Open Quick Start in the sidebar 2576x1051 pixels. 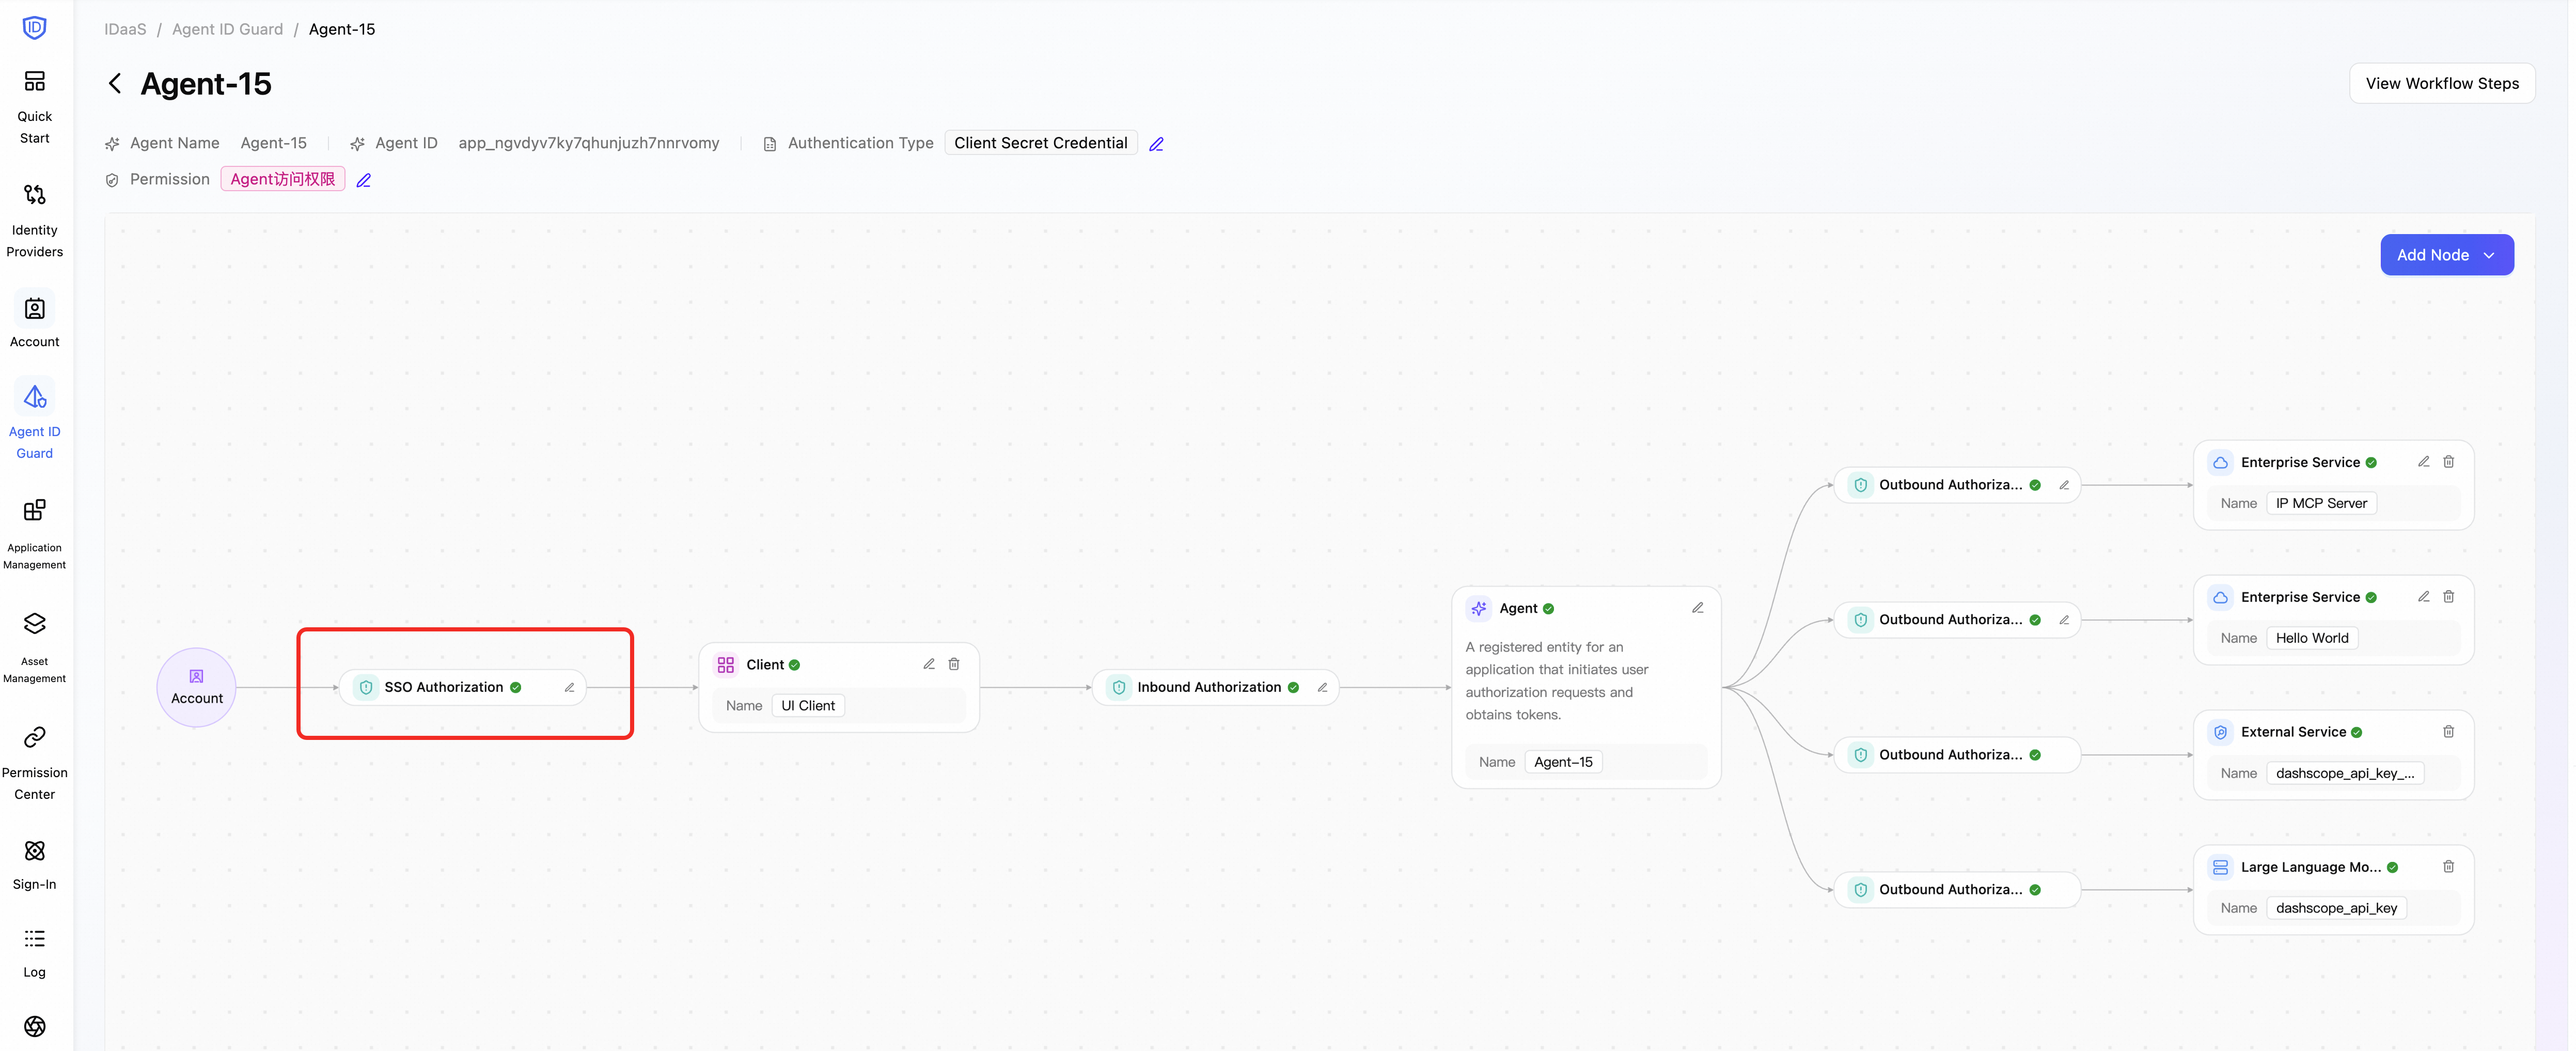[35, 106]
